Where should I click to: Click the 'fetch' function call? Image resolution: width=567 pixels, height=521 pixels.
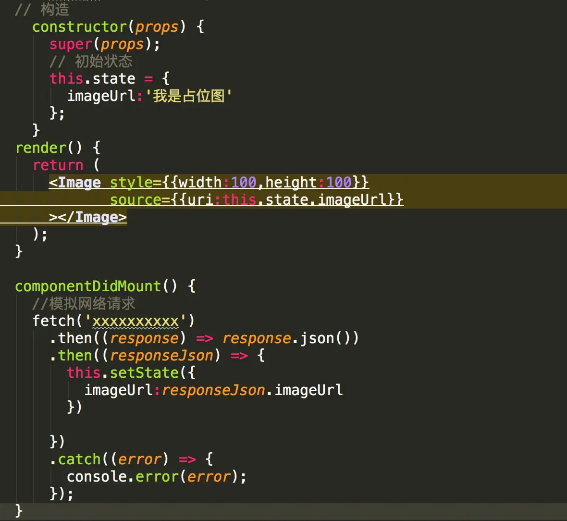click(53, 321)
